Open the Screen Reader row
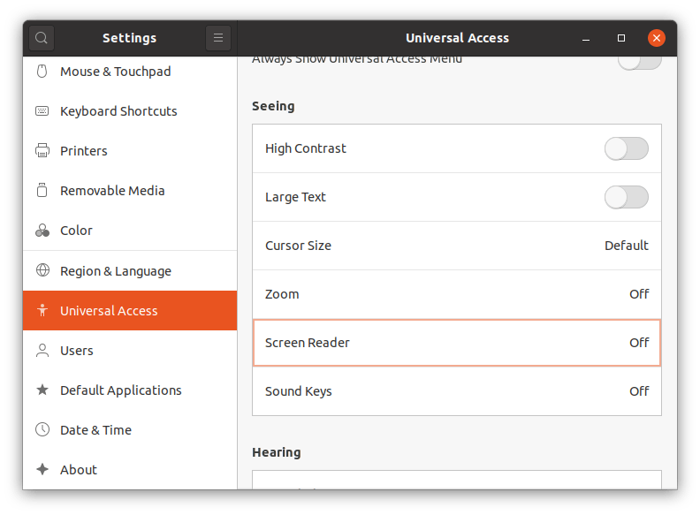Screen dimensions: 700x515 click(457, 343)
